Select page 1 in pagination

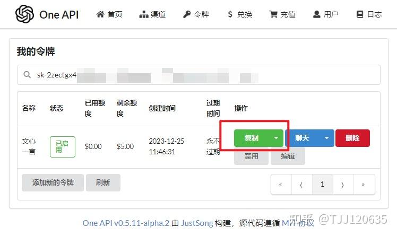click(322, 185)
